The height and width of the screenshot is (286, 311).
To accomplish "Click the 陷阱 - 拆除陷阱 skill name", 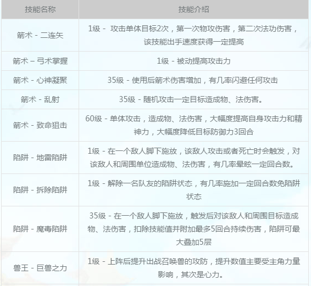I will (x=40, y=190).
